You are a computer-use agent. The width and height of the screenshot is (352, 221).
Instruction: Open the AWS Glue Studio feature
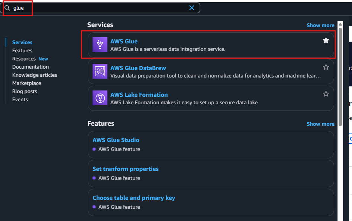pyautogui.click(x=116, y=140)
